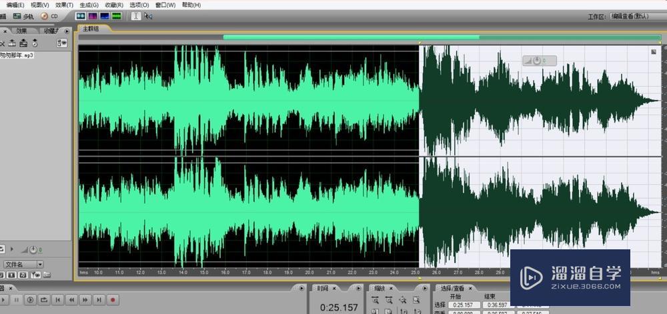The width and height of the screenshot is (667, 314).
Task: Switch to 多轨 multitrack view
Action: tap(24, 16)
